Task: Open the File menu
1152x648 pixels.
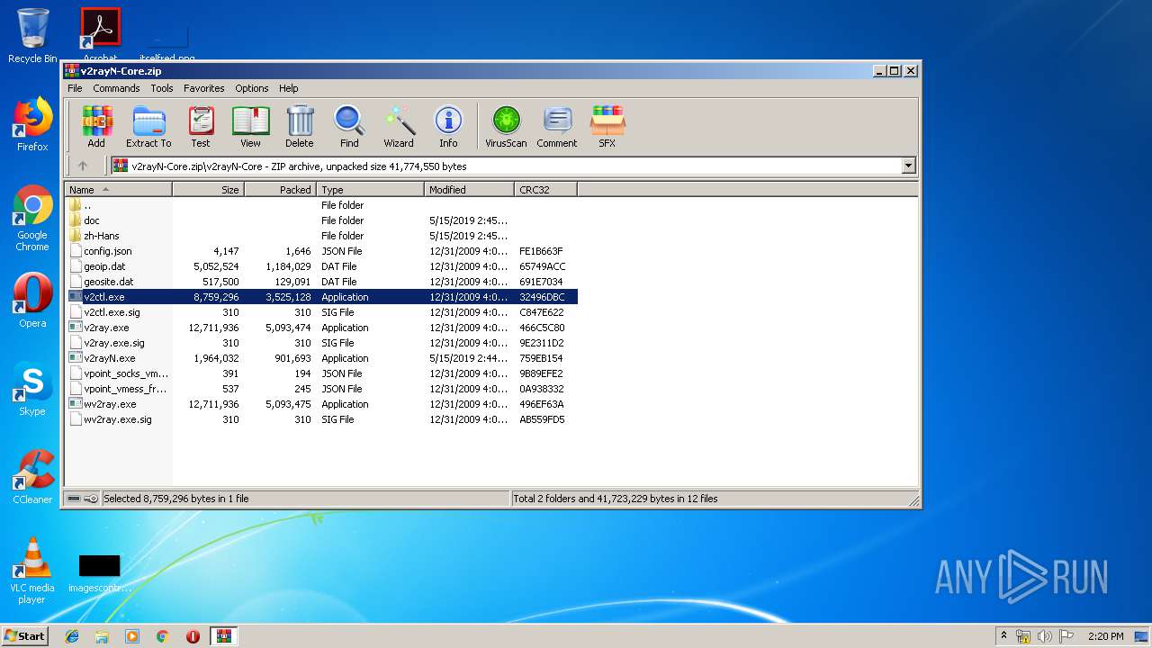Action: coord(75,88)
